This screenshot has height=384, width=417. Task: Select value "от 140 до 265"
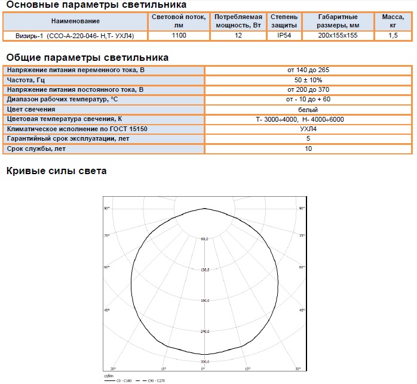point(308,70)
